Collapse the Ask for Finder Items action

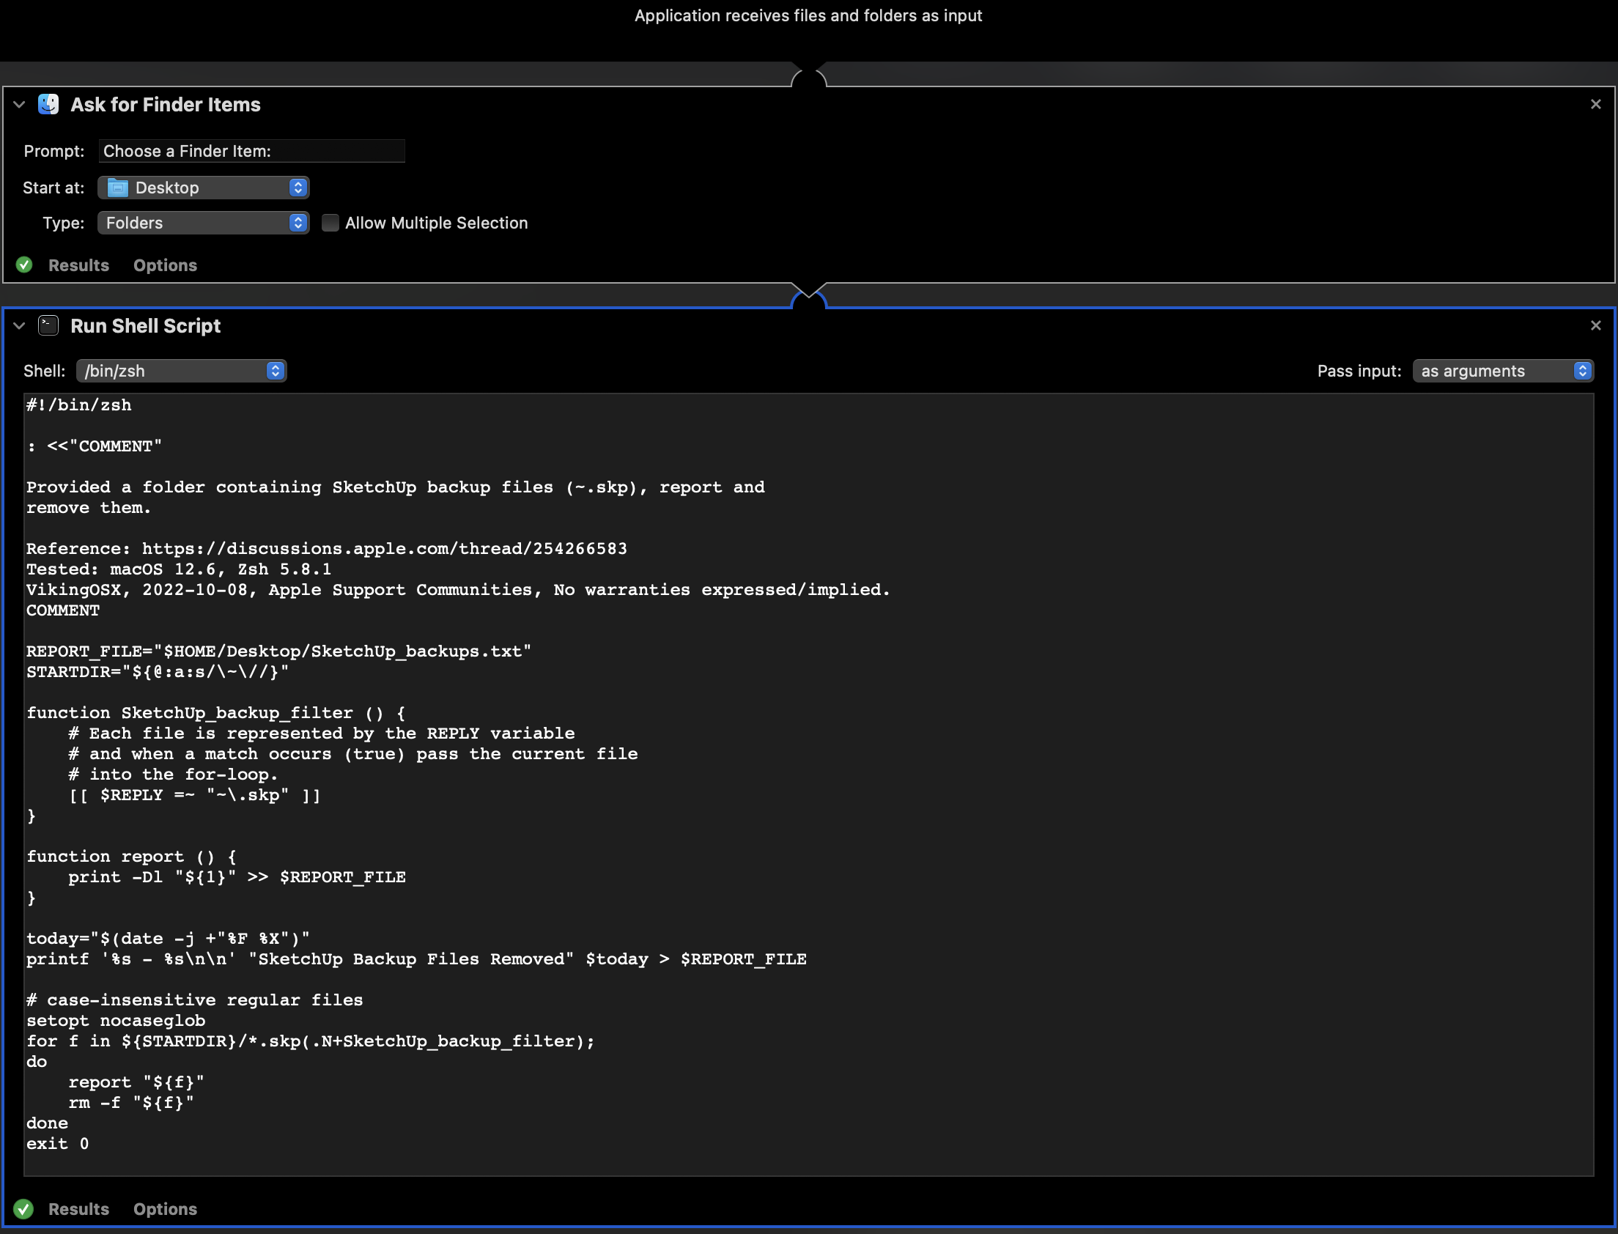point(20,104)
